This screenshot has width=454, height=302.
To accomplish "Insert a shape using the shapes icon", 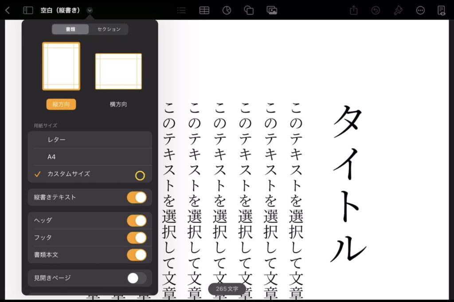I will click(249, 11).
